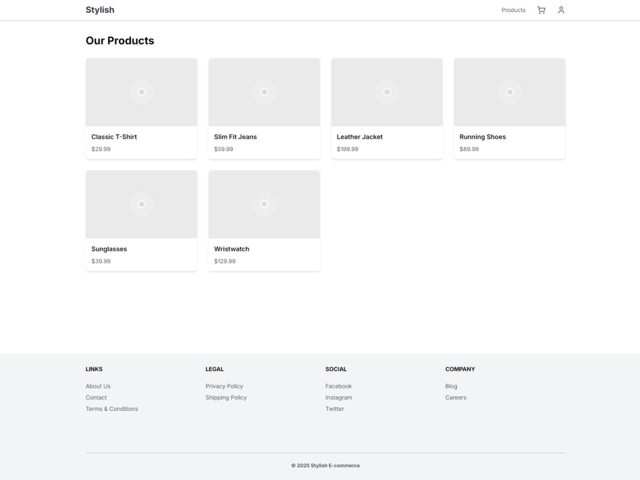
Task: Click the LINKS footer heading
Action: [94, 369]
